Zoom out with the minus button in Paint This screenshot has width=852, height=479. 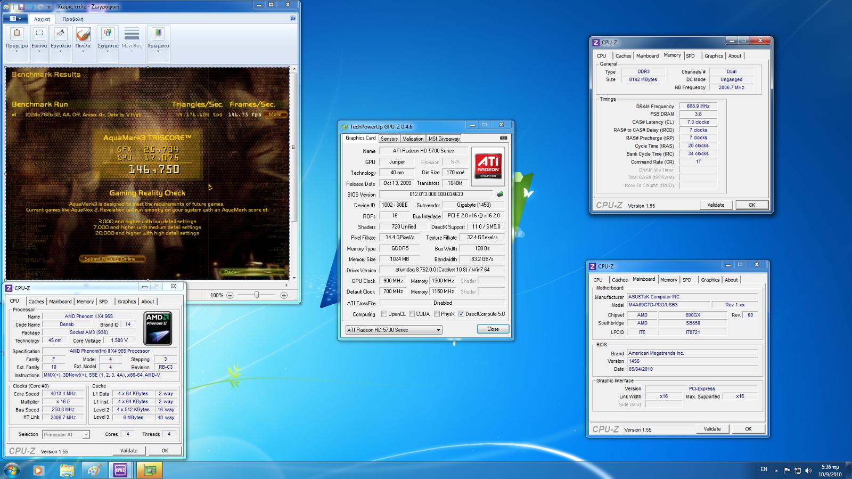[230, 295]
